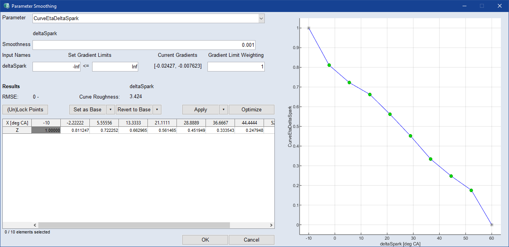Confirm with the OK button
509x247 pixels.
(x=205, y=240)
